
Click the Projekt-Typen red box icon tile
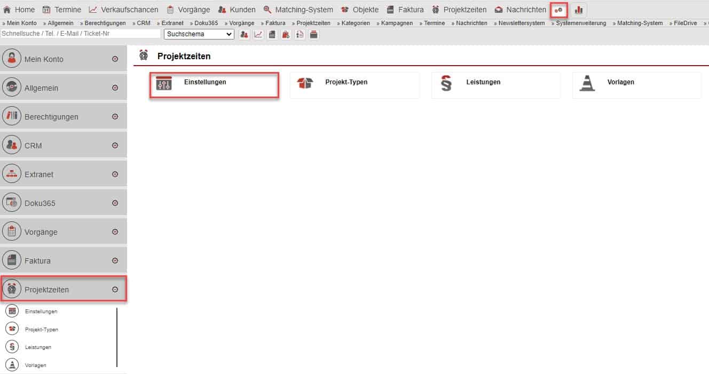coord(305,84)
